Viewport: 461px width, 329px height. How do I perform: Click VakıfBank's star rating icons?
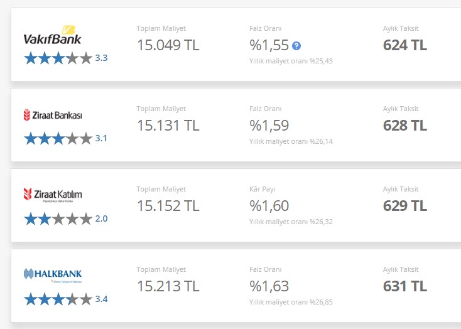pos(58,58)
